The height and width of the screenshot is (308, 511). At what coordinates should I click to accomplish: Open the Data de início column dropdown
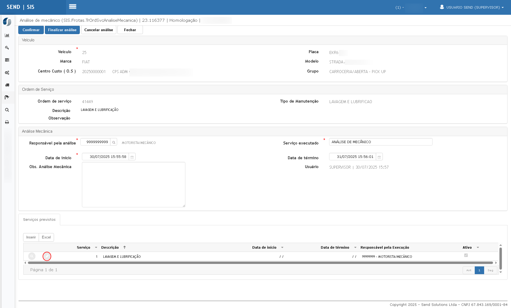tap(282, 248)
